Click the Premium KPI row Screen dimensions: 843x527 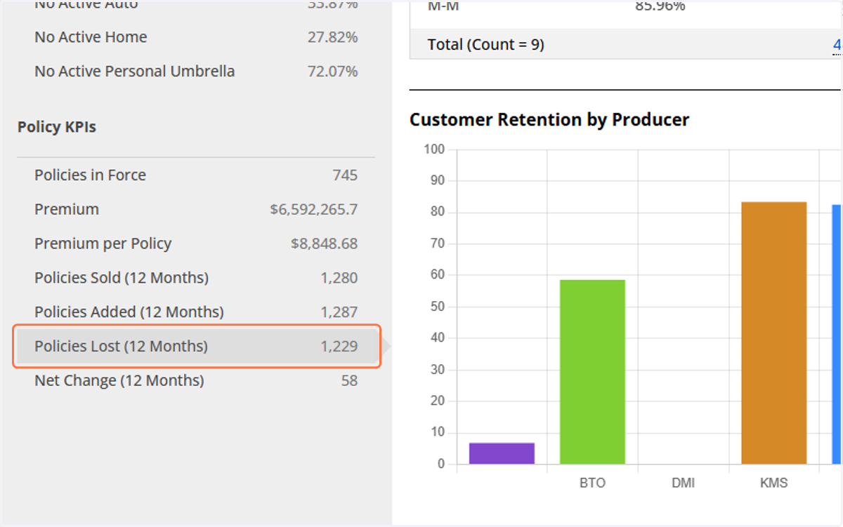click(x=196, y=209)
